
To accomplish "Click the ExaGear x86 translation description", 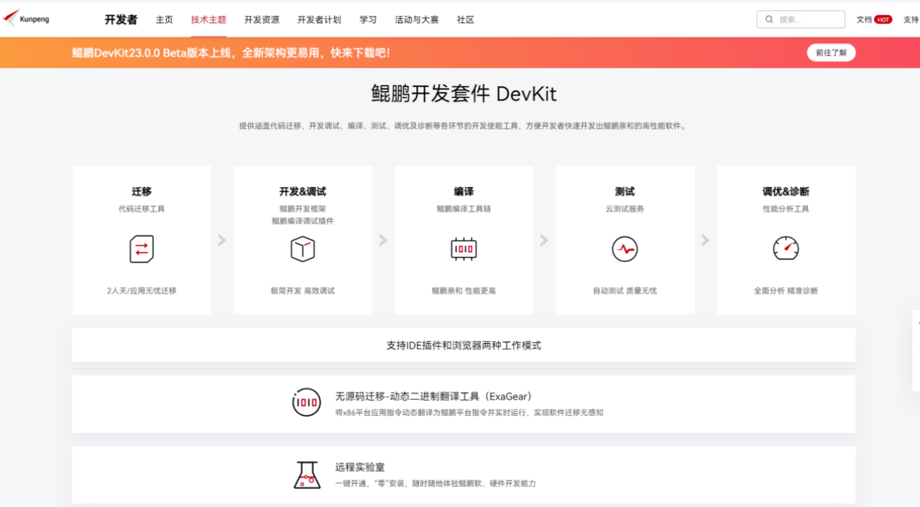I will [469, 413].
